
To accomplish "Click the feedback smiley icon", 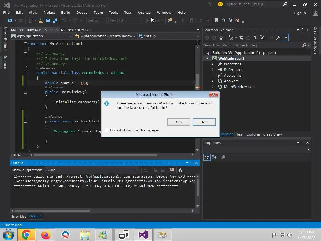I will [x=220, y=4].
